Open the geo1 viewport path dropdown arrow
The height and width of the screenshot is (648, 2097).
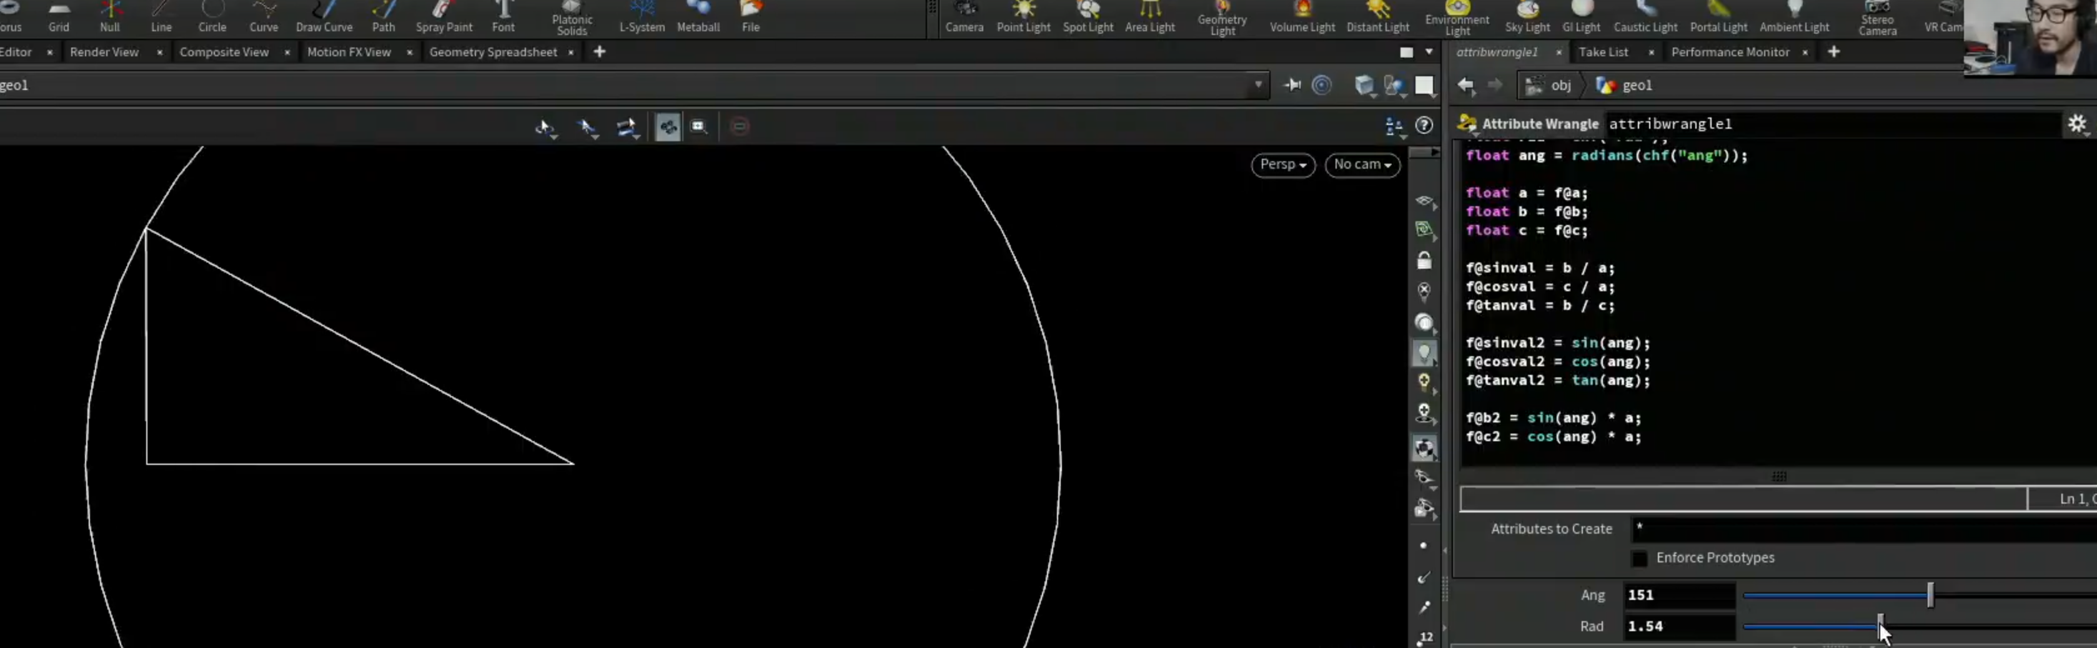point(1259,84)
